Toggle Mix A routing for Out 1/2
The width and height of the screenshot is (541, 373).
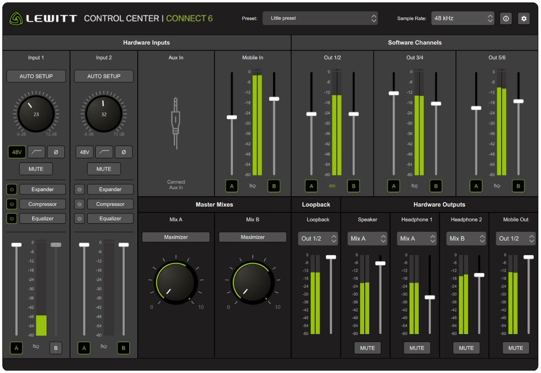pos(311,186)
